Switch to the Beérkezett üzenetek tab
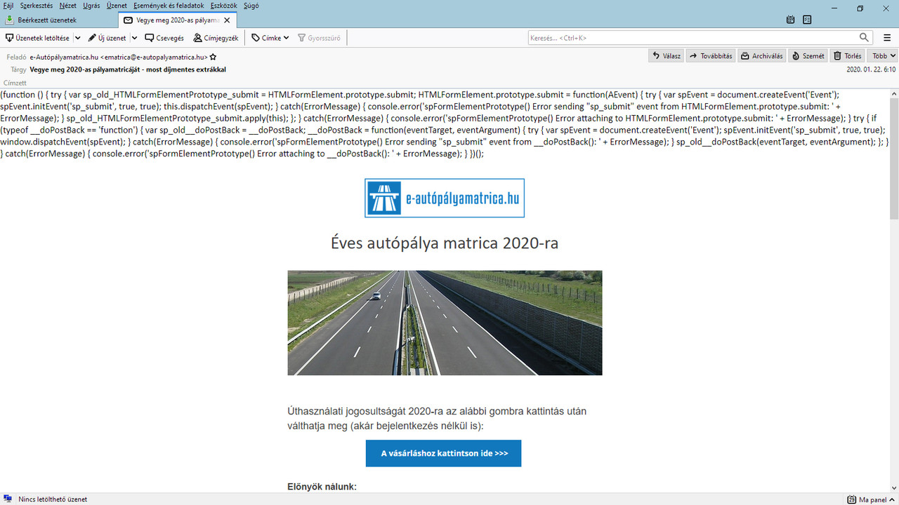The height and width of the screenshot is (505, 899). (59, 20)
